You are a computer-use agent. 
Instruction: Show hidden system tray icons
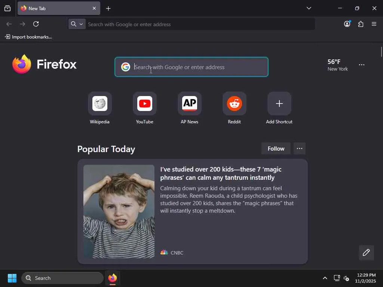pyautogui.click(x=325, y=278)
